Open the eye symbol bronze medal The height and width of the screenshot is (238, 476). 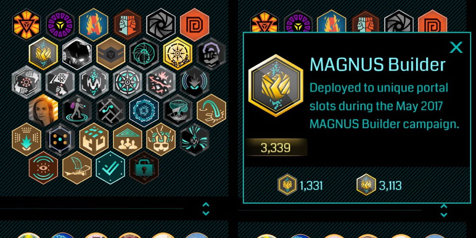[x=43, y=167]
